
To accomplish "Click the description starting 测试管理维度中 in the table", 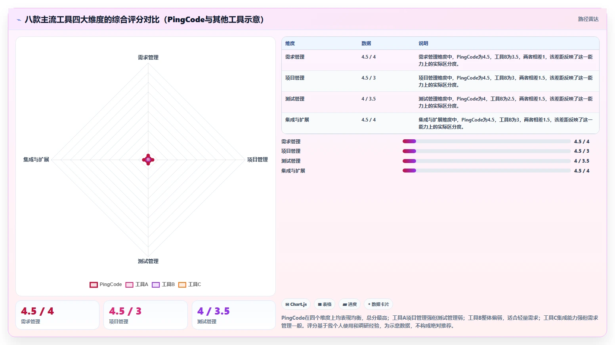I will [x=506, y=102].
